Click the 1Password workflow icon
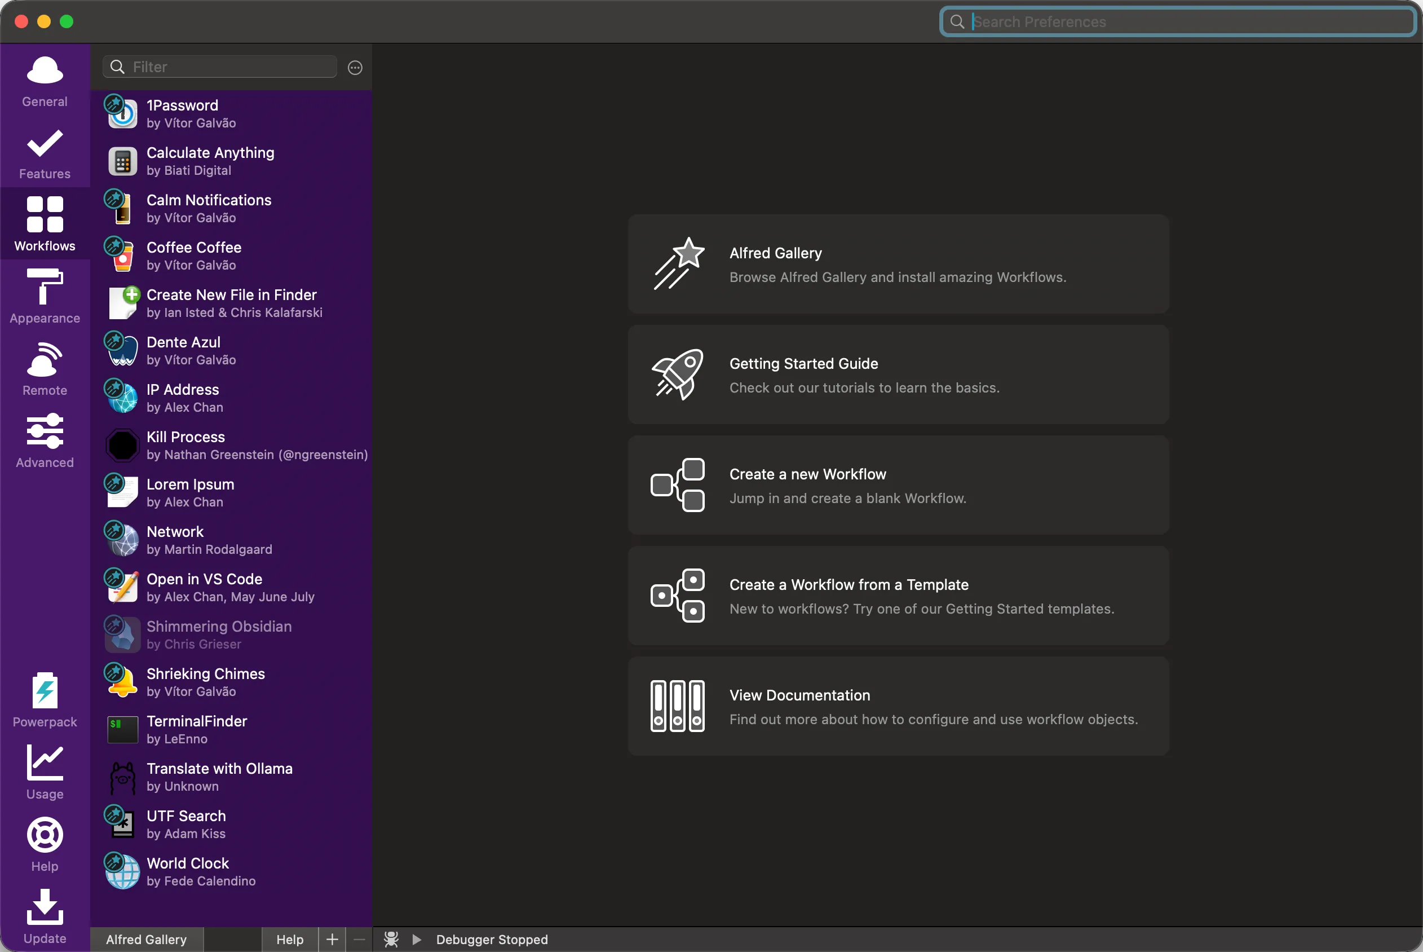1423x952 pixels. coord(122,113)
